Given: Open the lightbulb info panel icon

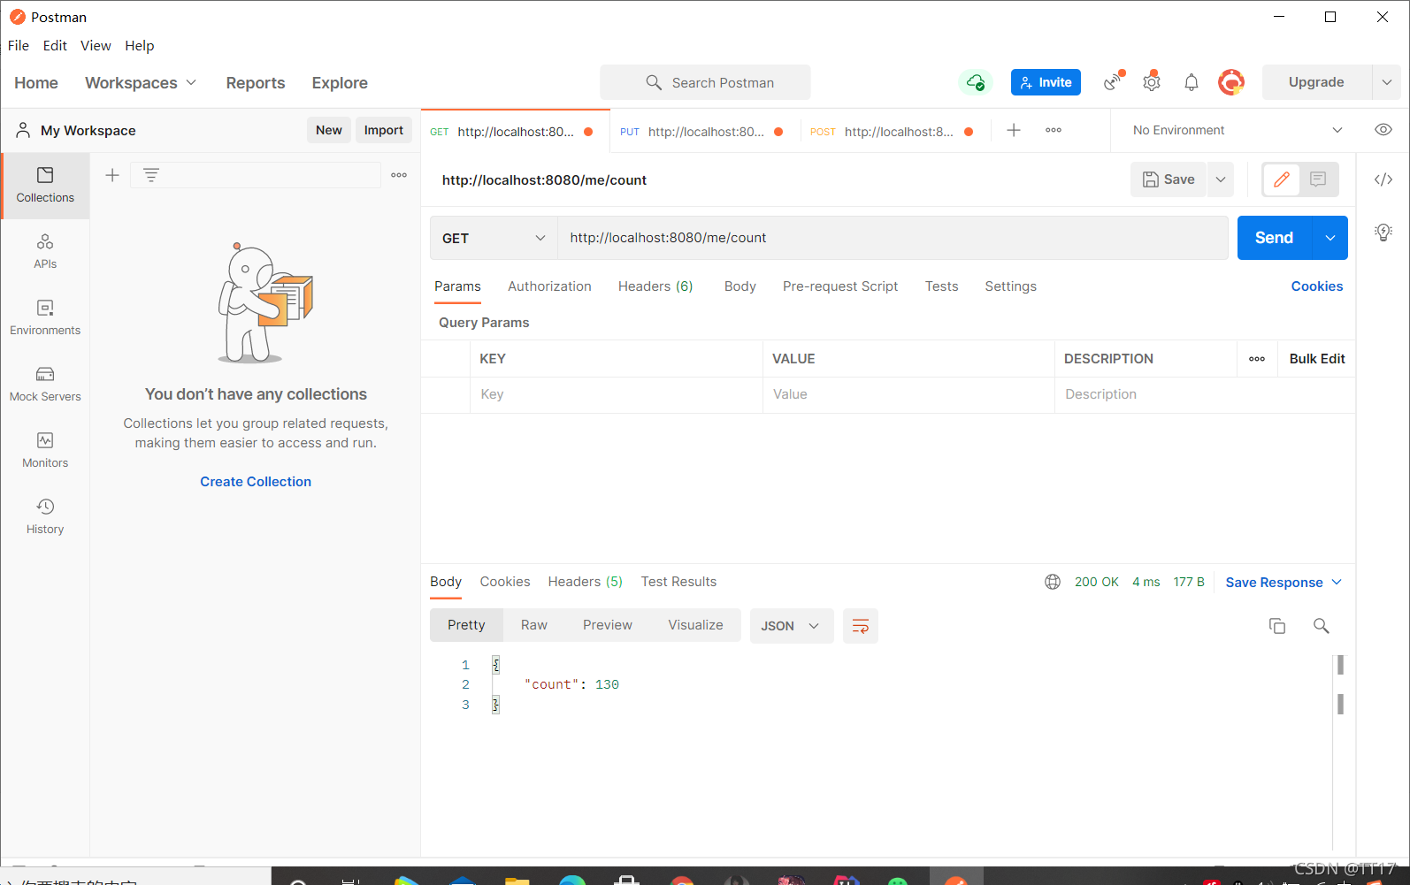Looking at the screenshot, I should pos(1383,233).
